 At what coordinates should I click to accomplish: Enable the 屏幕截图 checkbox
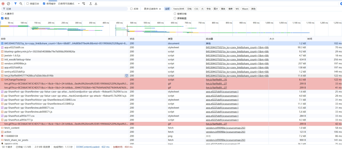pos(175,18)
